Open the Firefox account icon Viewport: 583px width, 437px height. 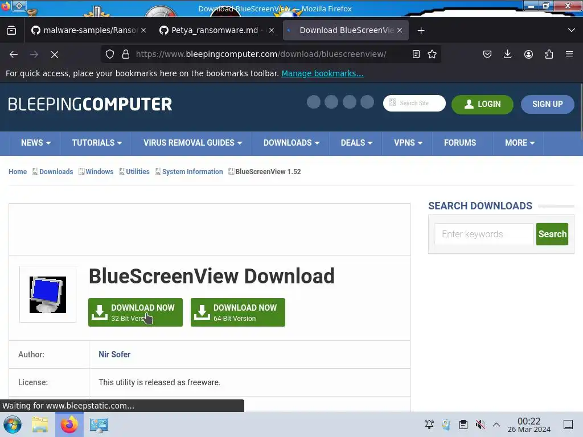point(528,54)
